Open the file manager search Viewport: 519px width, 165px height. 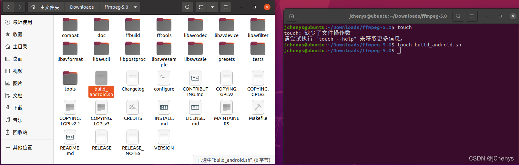tap(188, 7)
